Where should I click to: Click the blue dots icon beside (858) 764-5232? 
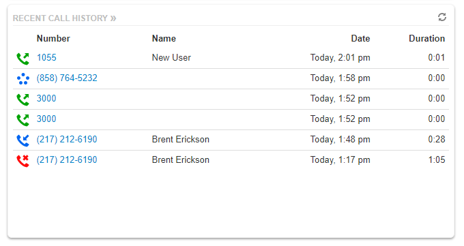tap(23, 78)
